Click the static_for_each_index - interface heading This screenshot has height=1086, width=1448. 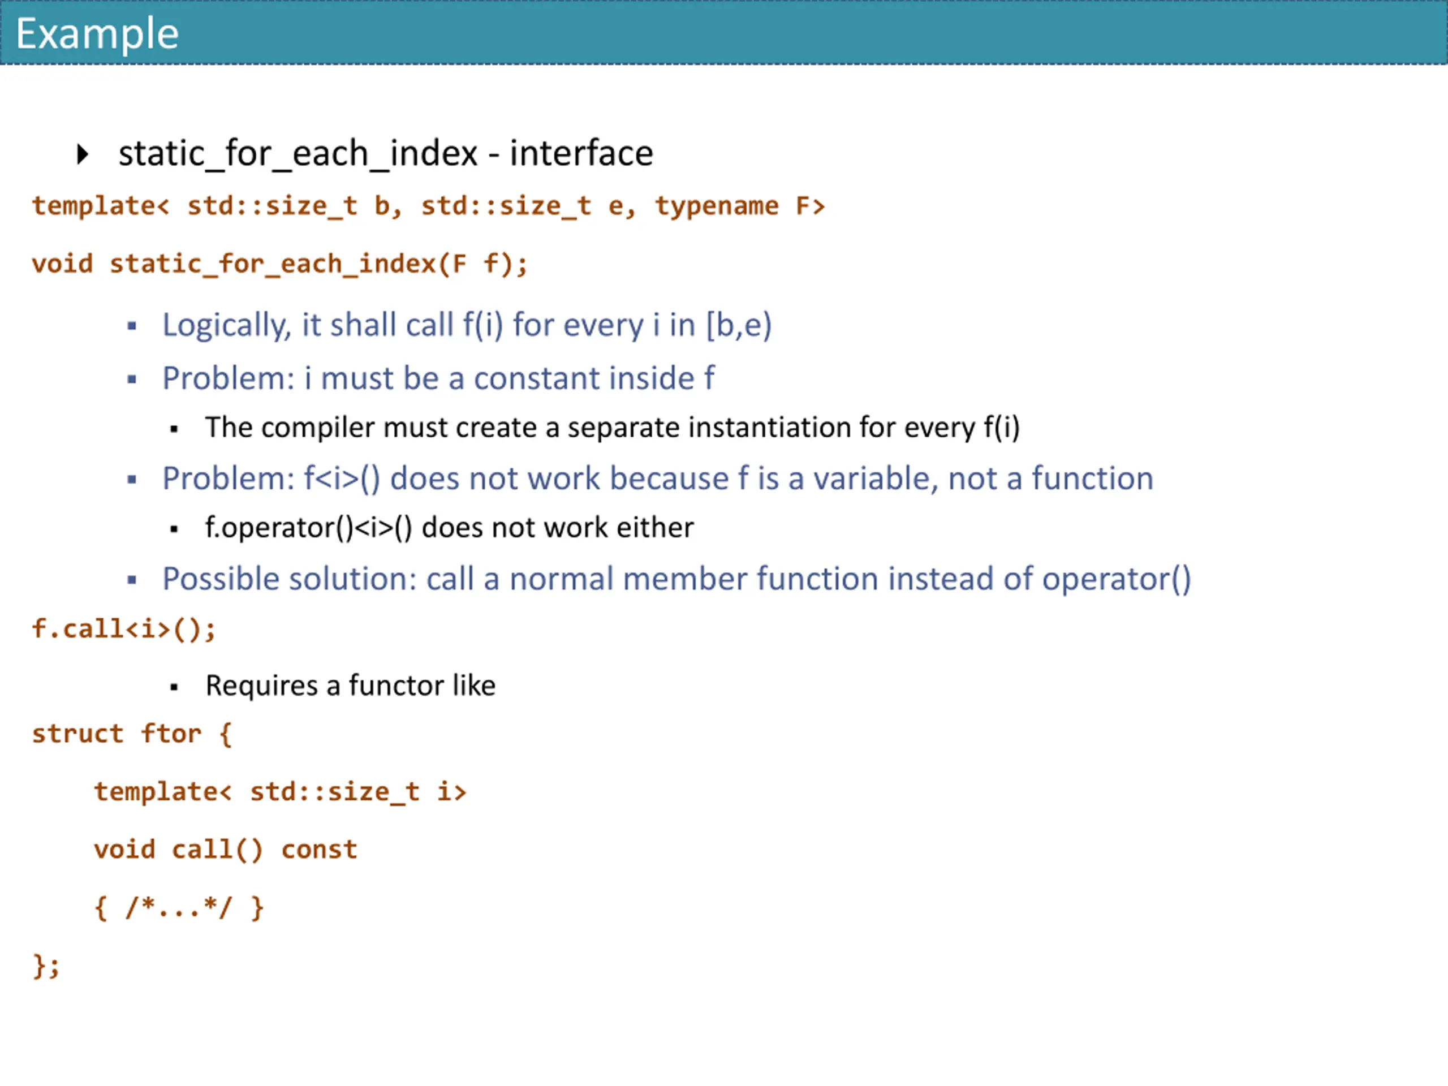pyautogui.click(x=386, y=154)
